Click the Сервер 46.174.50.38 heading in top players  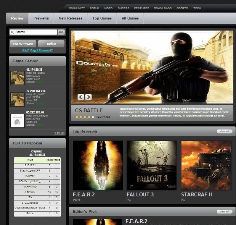coord(37,153)
